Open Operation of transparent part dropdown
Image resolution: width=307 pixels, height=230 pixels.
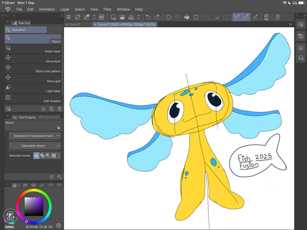(35, 136)
